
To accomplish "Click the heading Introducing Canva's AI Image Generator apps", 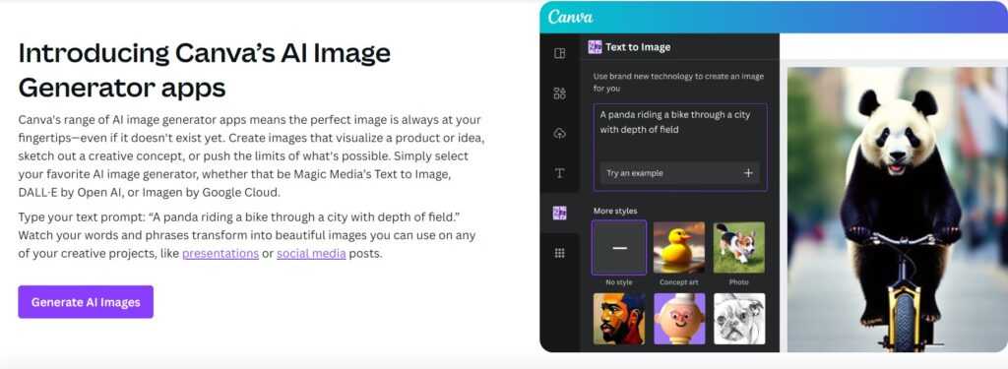I will click(205, 70).
